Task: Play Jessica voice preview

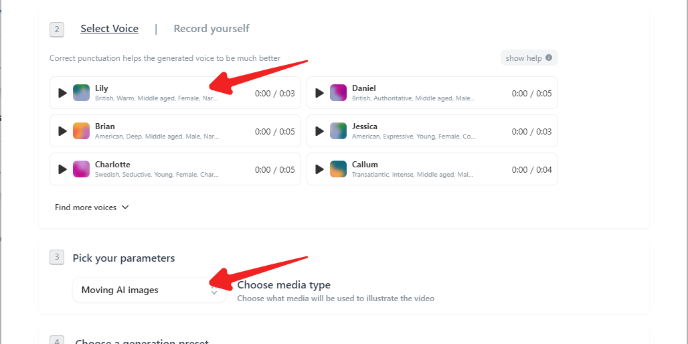Action: click(x=319, y=131)
